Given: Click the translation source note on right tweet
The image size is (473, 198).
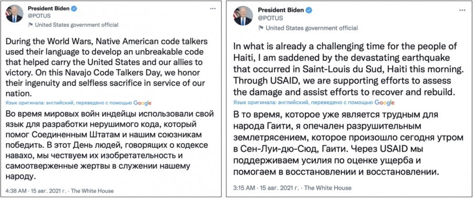Looking at the screenshot, I should (x=304, y=102).
